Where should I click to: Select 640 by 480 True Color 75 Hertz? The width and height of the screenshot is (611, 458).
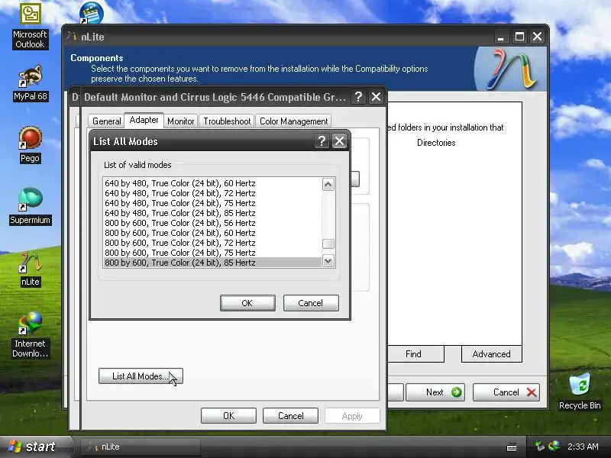point(212,203)
